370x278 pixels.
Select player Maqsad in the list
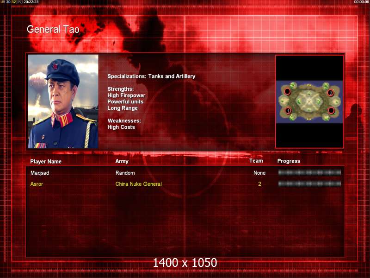[x=40, y=173]
